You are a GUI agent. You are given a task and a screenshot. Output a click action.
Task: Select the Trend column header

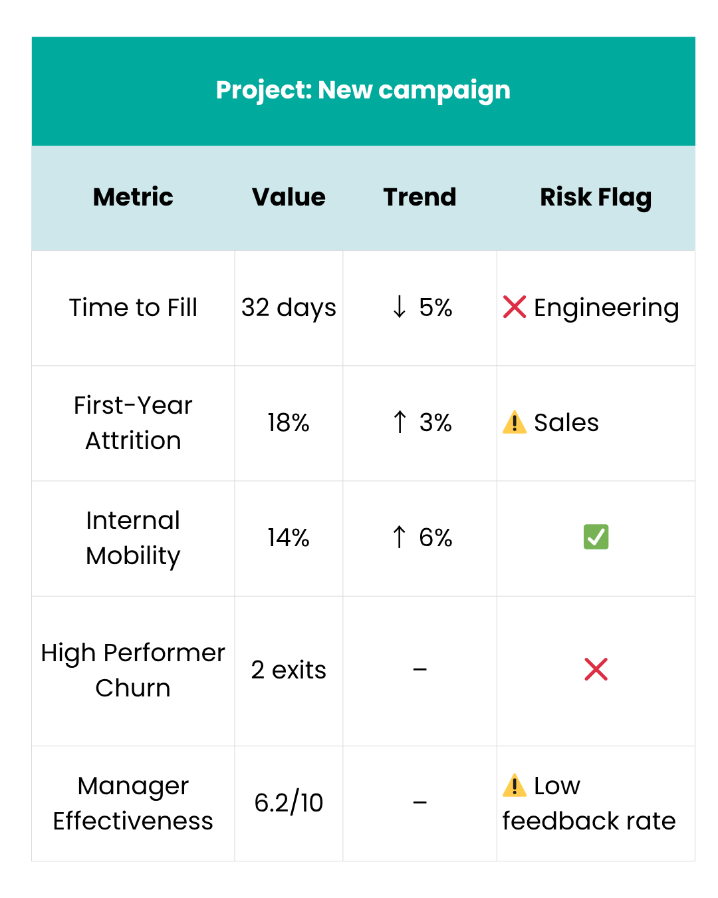[419, 197]
